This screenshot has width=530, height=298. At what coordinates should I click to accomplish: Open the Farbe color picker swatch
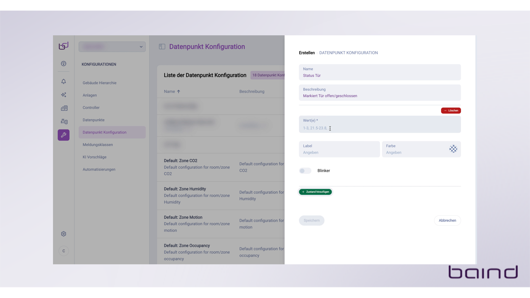coord(453,149)
